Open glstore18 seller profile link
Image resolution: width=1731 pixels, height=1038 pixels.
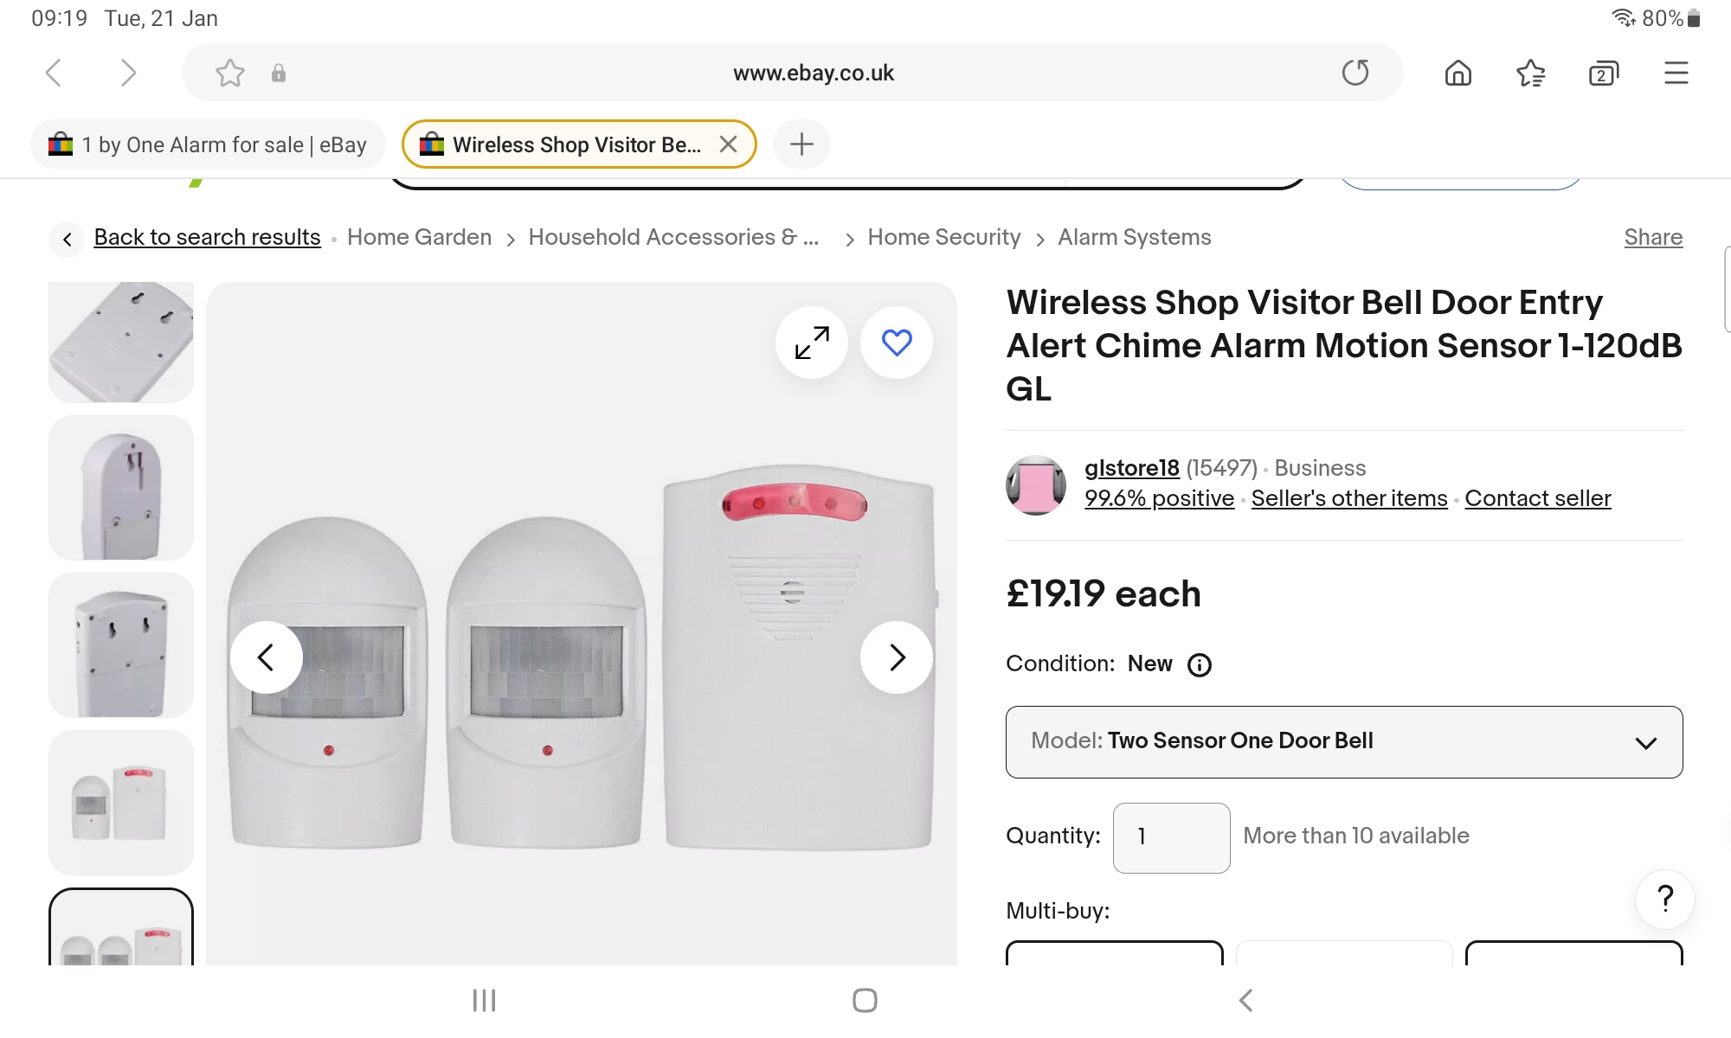(1131, 468)
